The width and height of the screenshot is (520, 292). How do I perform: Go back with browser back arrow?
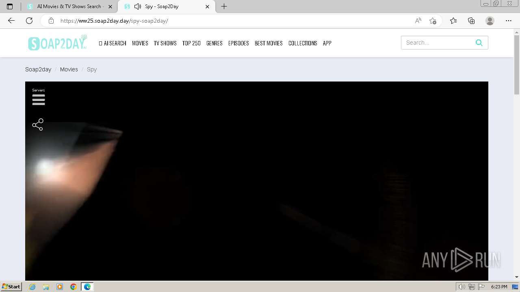[11, 21]
